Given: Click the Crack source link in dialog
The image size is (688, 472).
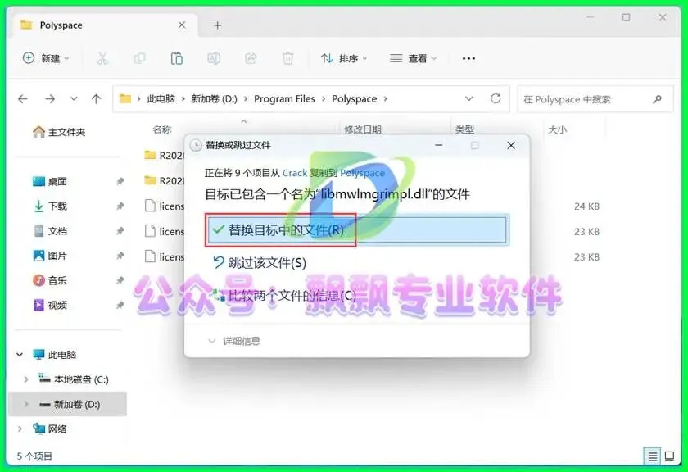Looking at the screenshot, I should pos(294,173).
